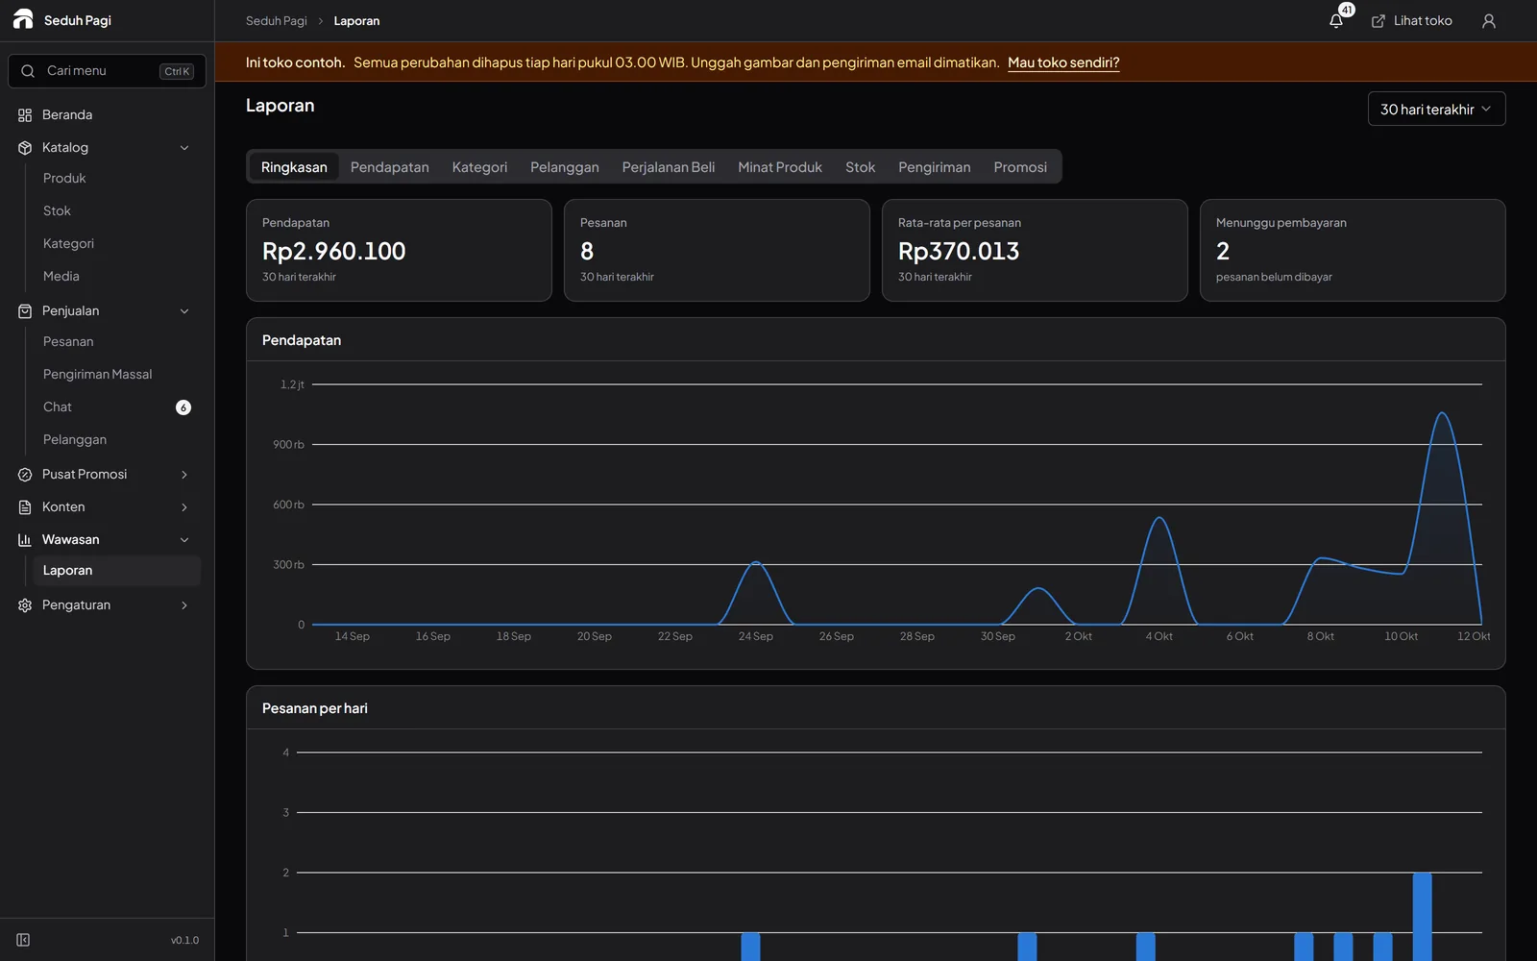Click the Lihat toko link
The width and height of the screenshot is (1537, 961).
tap(1411, 21)
